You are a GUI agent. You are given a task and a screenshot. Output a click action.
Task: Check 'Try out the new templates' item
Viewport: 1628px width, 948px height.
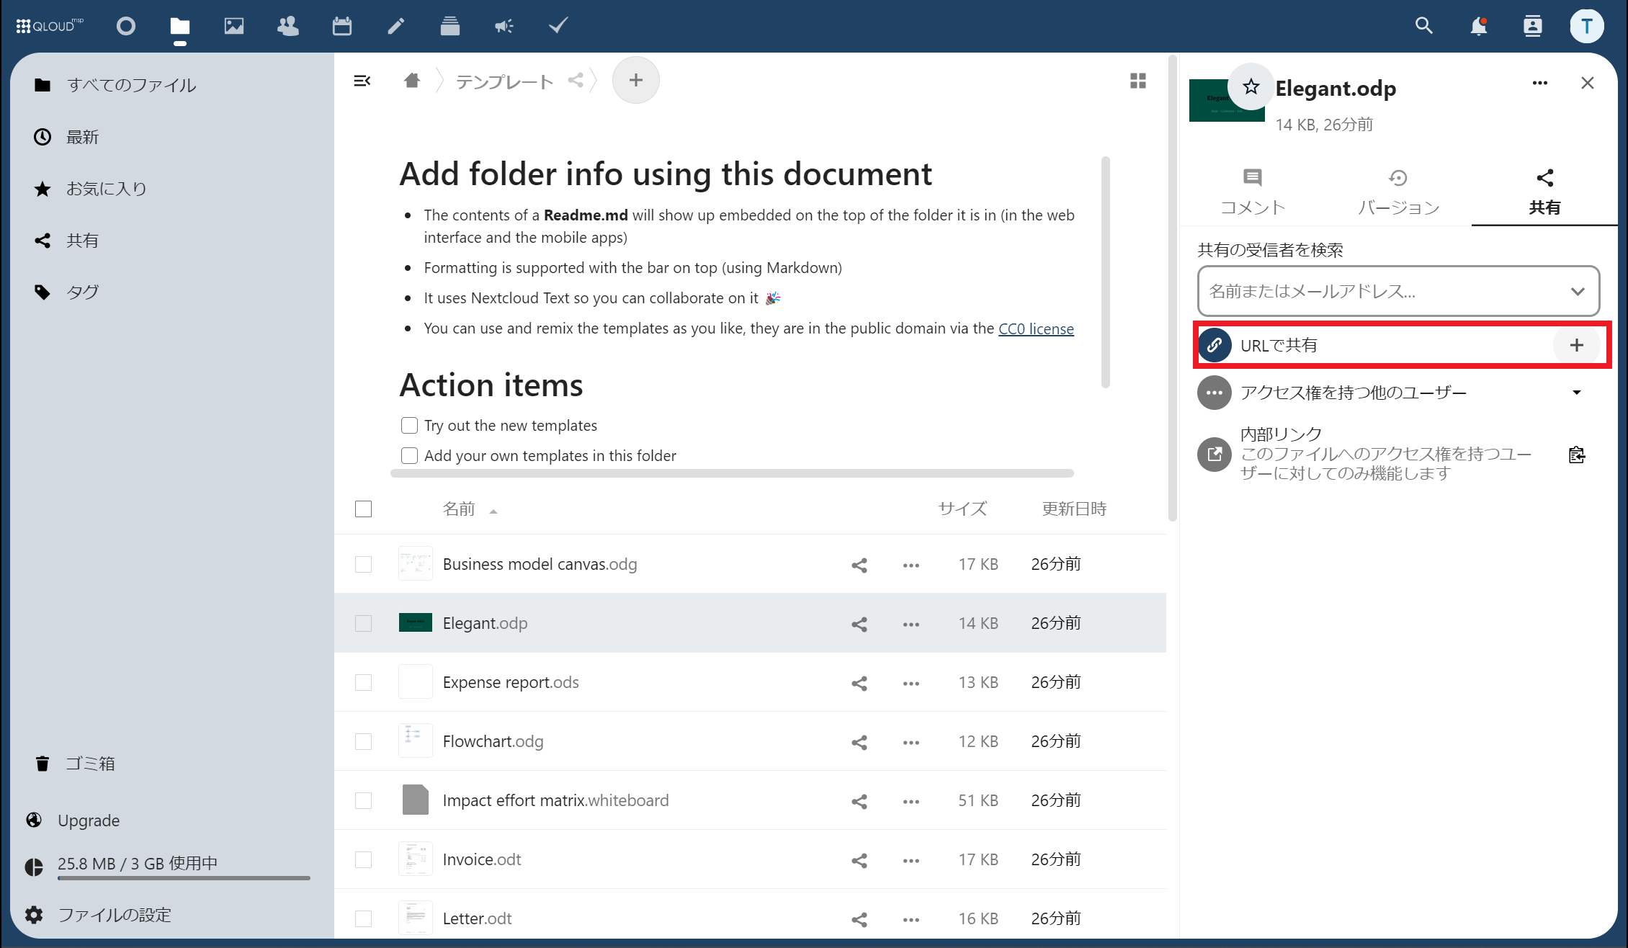409,426
